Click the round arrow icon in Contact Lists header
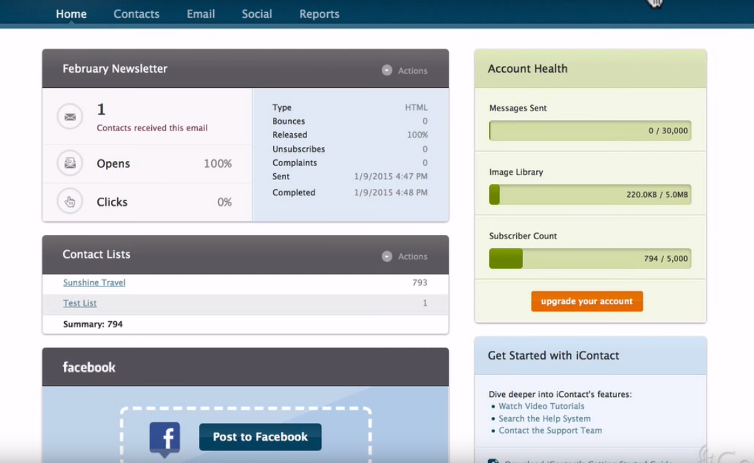 click(386, 256)
